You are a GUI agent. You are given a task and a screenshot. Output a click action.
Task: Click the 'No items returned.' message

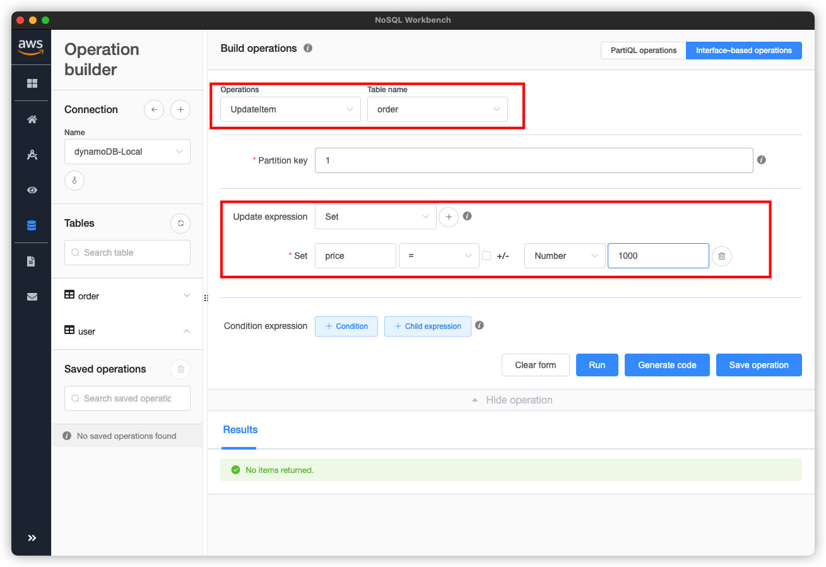coord(280,470)
